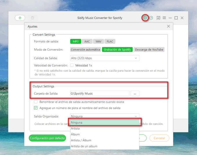The height and width of the screenshot is (155, 197).
Task: Close the Ajustes dialog
Action: 168,26
